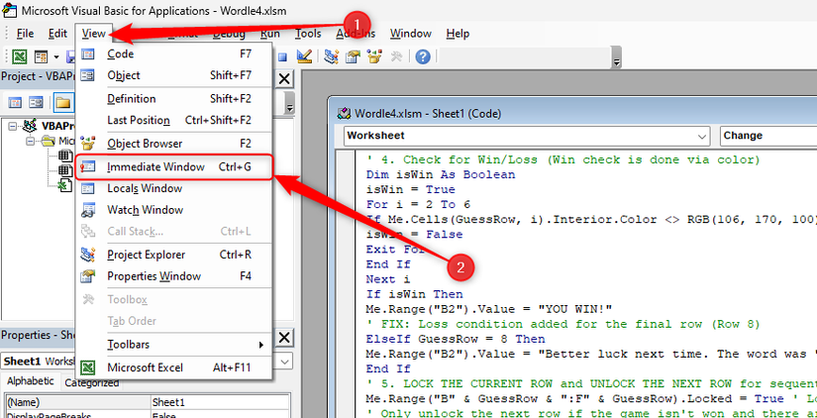Viewport: 817px width, 418px height.
Task: Collapse the VBAProject tree node
Action: 13,126
